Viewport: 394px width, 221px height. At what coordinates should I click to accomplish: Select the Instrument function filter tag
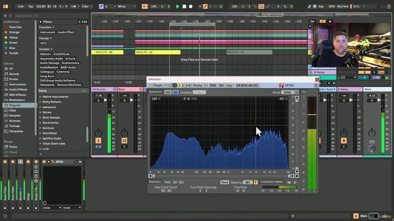(x=47, y=33)
